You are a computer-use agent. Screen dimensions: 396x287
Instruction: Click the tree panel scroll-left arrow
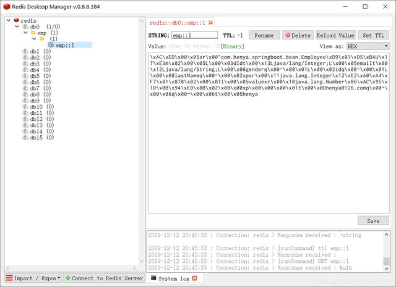click(7, 268)
